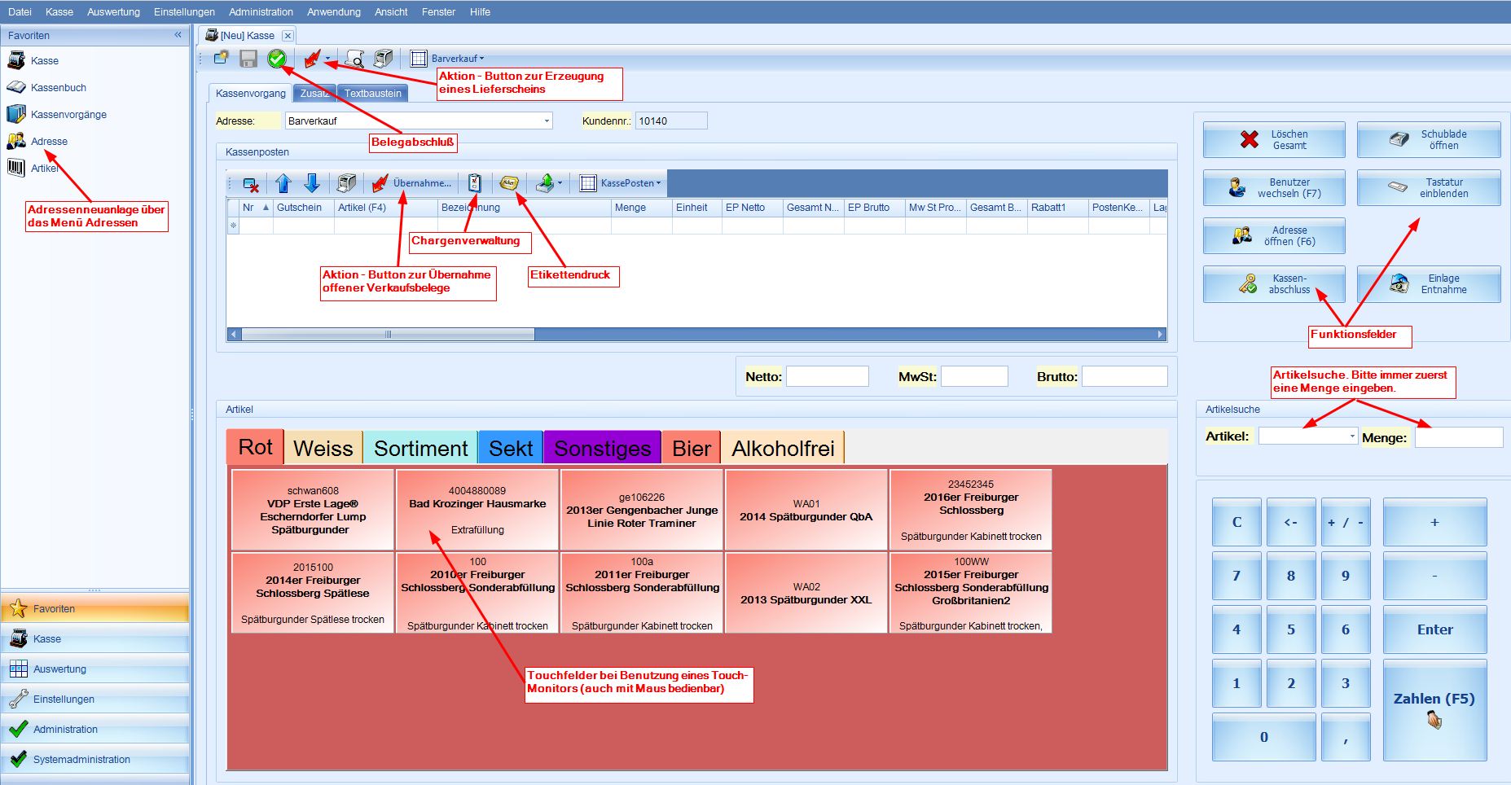The image size is (1511, 785).
Task: Click the Etikettendruck label icon
Action: 509,183
